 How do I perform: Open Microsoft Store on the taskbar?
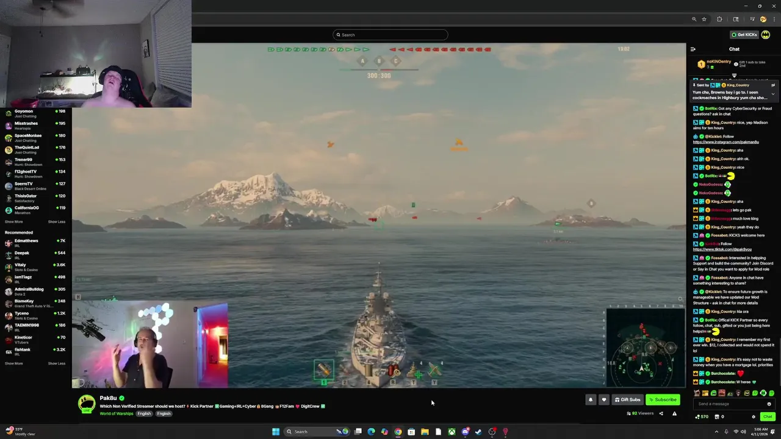[x=411, y=432]
